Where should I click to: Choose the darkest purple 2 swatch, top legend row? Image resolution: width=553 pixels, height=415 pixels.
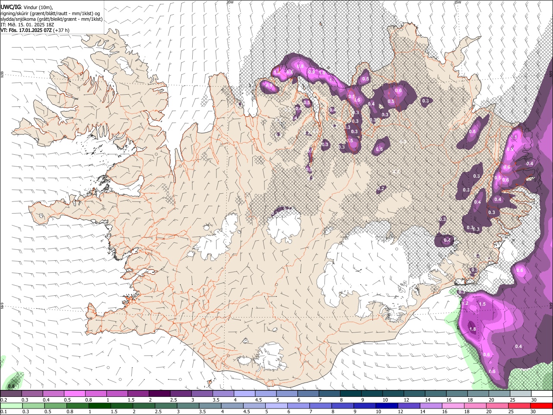159,393
